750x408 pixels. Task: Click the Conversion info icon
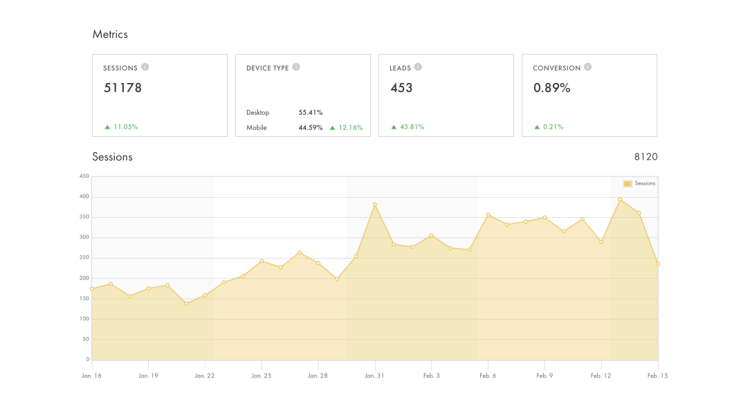(x=587, y=67)
